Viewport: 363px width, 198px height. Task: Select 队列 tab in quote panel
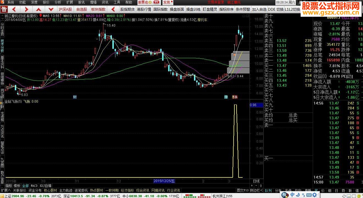(268, 191)
